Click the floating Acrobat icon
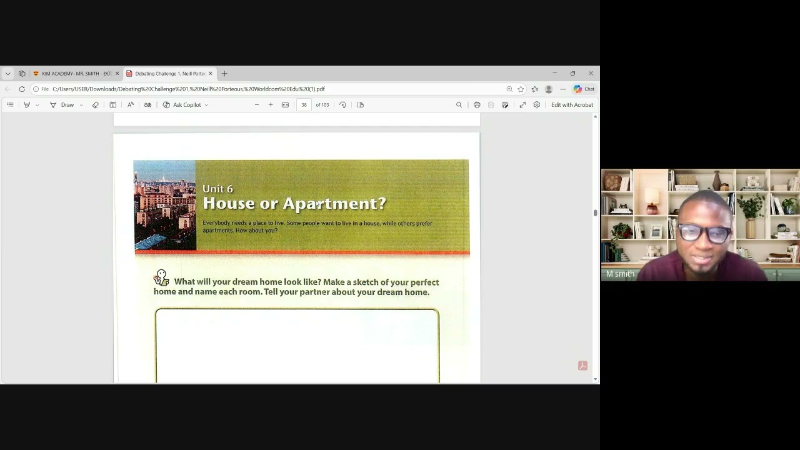Screen dimensions: 800x450 pyautogui.click(x=582, y=366)
